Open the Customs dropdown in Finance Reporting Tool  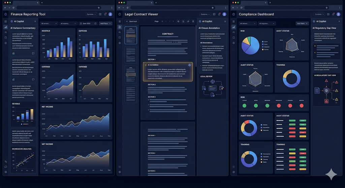[91, 14]
